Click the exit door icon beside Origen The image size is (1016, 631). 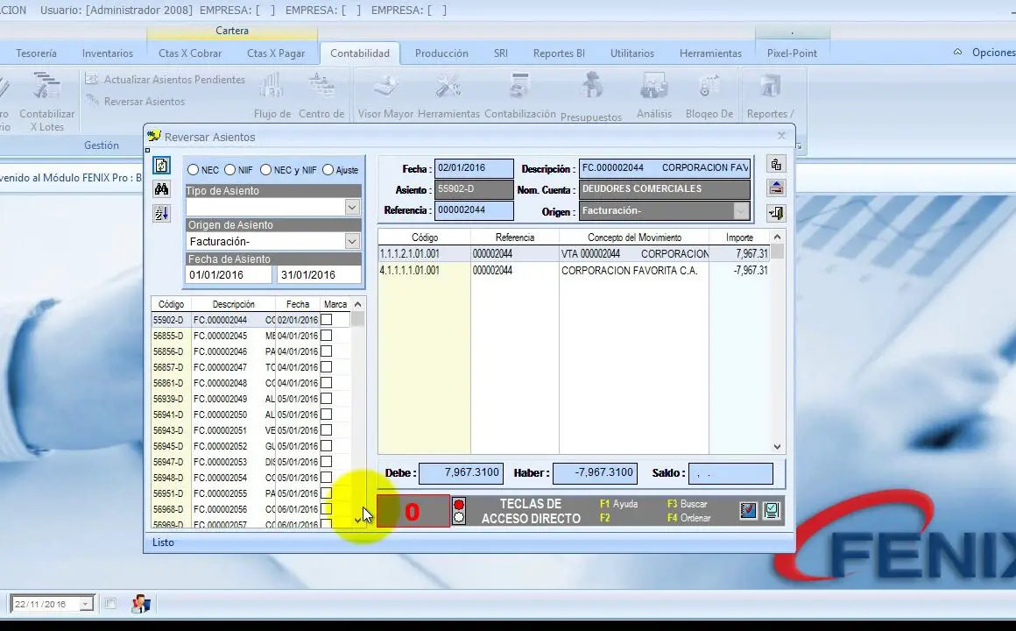pyautogui.click(x=775, y=212)
